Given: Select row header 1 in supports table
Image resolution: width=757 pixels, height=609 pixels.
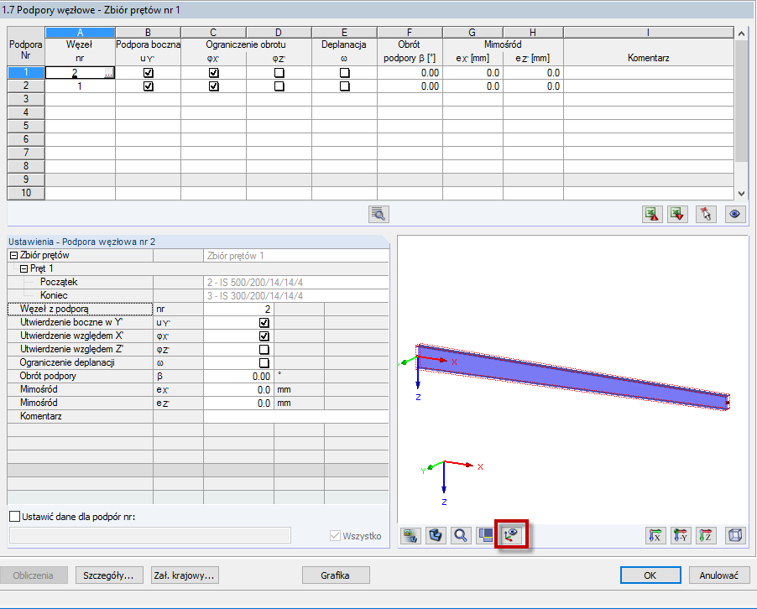Looking at the screenshot, I should click(26, 72).
